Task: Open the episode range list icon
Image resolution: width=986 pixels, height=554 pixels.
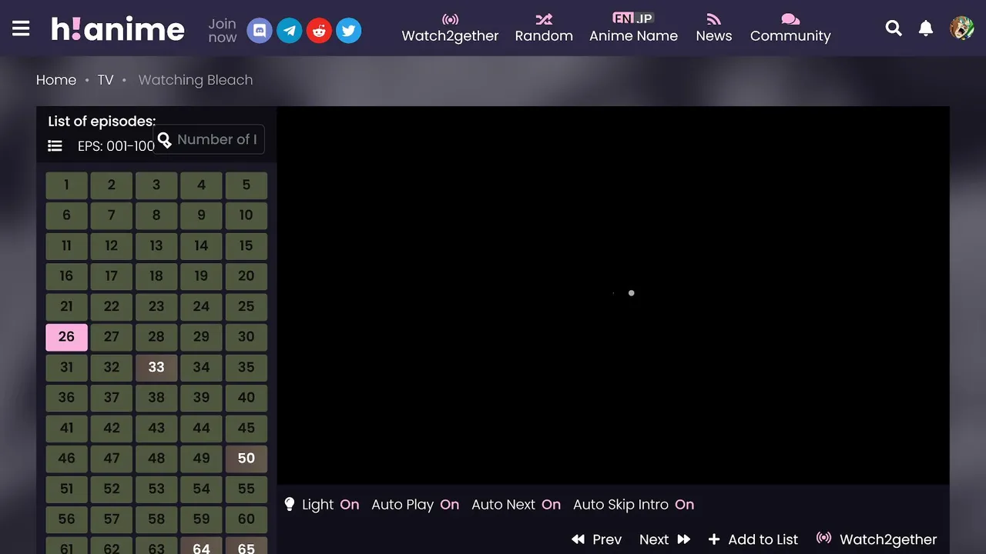Action: pos(55,145)
